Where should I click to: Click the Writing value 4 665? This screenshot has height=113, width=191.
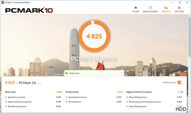(119, 102)
